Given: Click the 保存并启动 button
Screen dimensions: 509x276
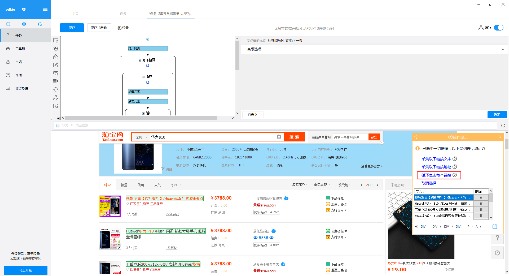Looking at the screenshot, I should tap(99, 28).
